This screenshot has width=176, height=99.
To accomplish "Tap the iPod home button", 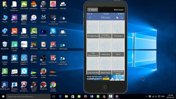I will click(x=105, y=87).
